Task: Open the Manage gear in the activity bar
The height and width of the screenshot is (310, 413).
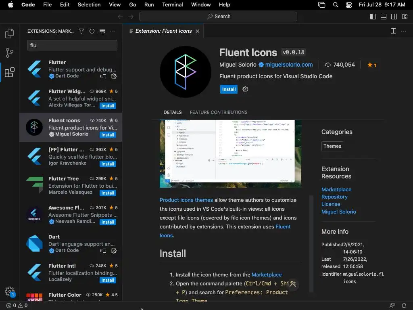Action: (x=10, y=291)
